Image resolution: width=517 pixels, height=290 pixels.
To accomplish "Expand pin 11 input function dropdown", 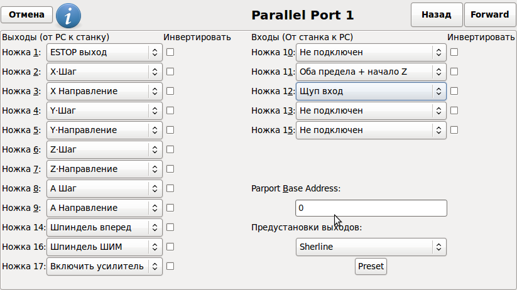I will pyautogui.click(x=371, y=72).
